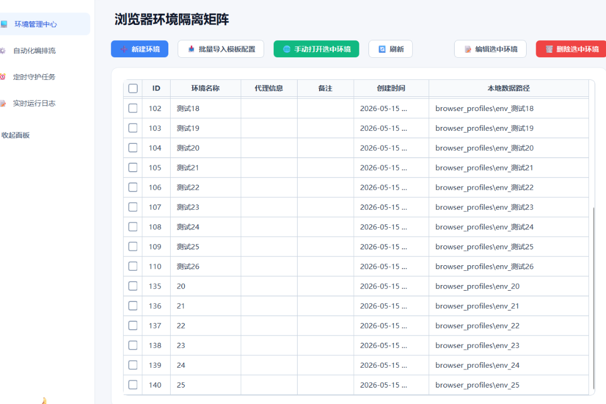Click the 代理信息 column header

pos(269,88)
